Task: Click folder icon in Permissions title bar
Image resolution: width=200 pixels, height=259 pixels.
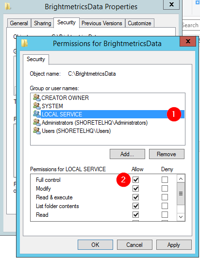Action: pyautogui.click(x=24, y=43)
